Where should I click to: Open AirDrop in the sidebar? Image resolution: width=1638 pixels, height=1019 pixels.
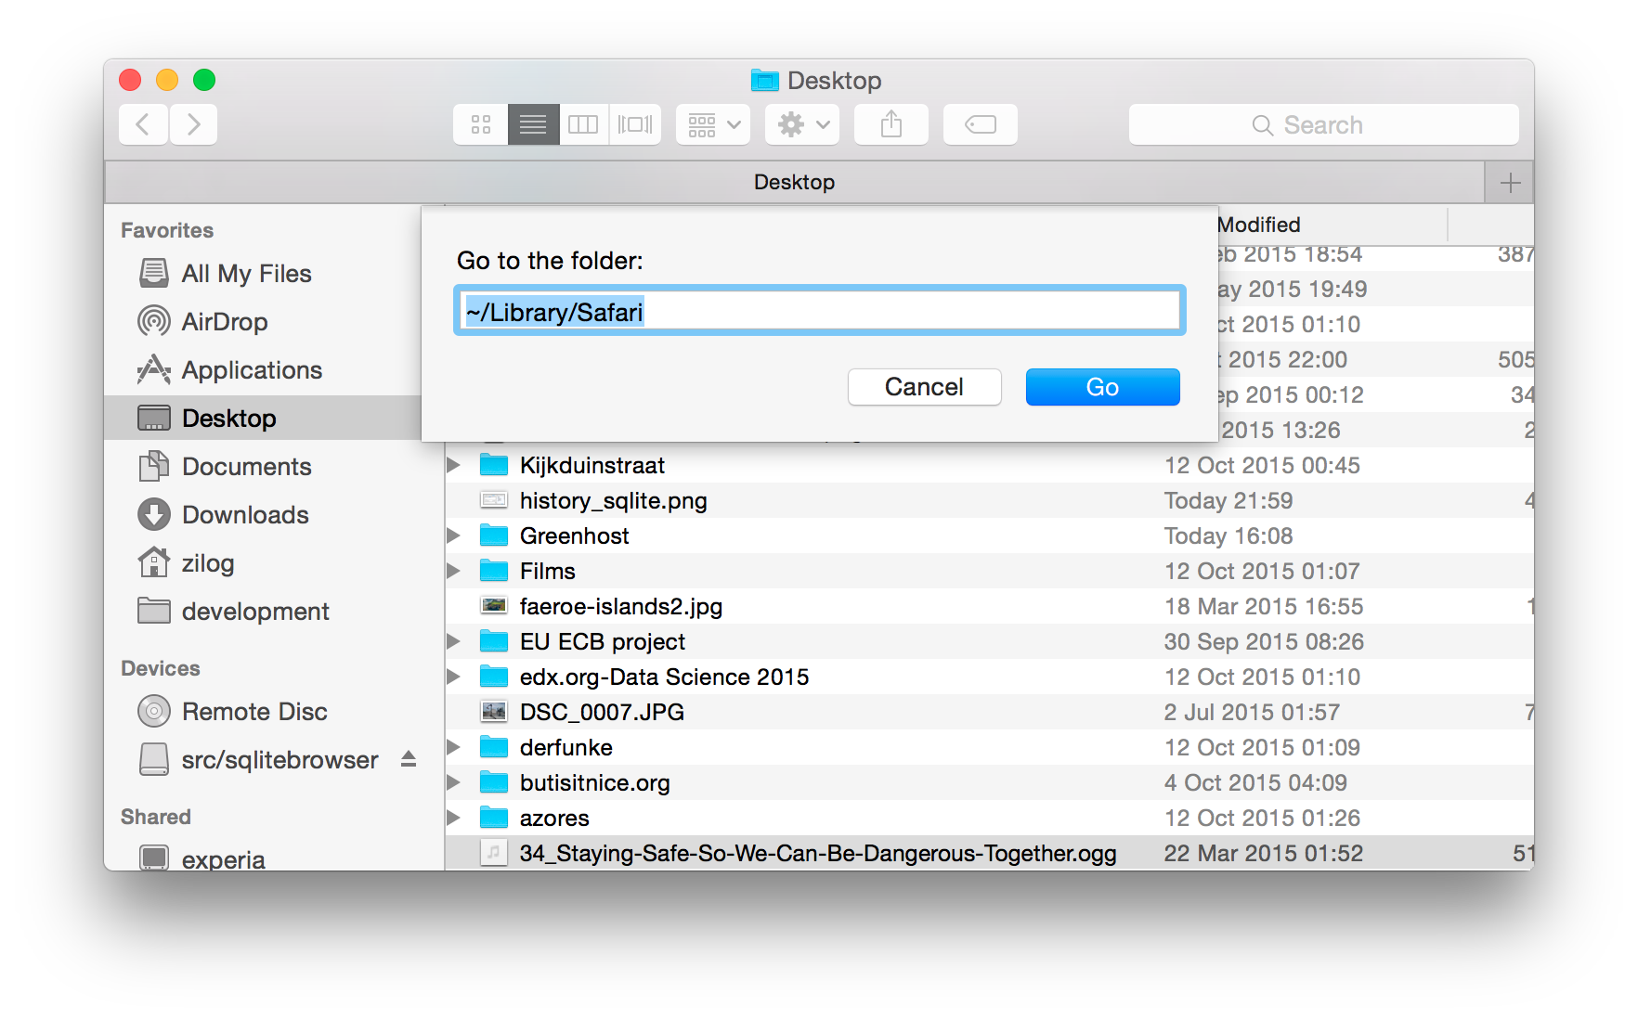click(x=224, y=322)
